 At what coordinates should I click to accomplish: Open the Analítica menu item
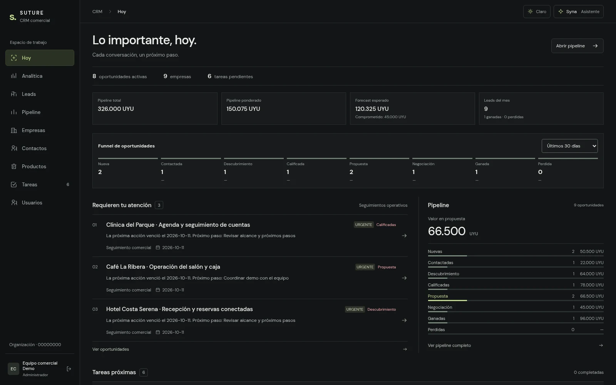[x=40, y=76]
